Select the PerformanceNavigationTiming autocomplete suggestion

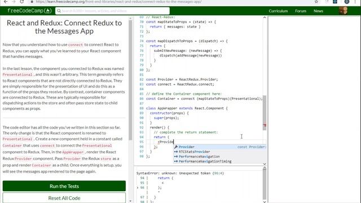[220, 161]
